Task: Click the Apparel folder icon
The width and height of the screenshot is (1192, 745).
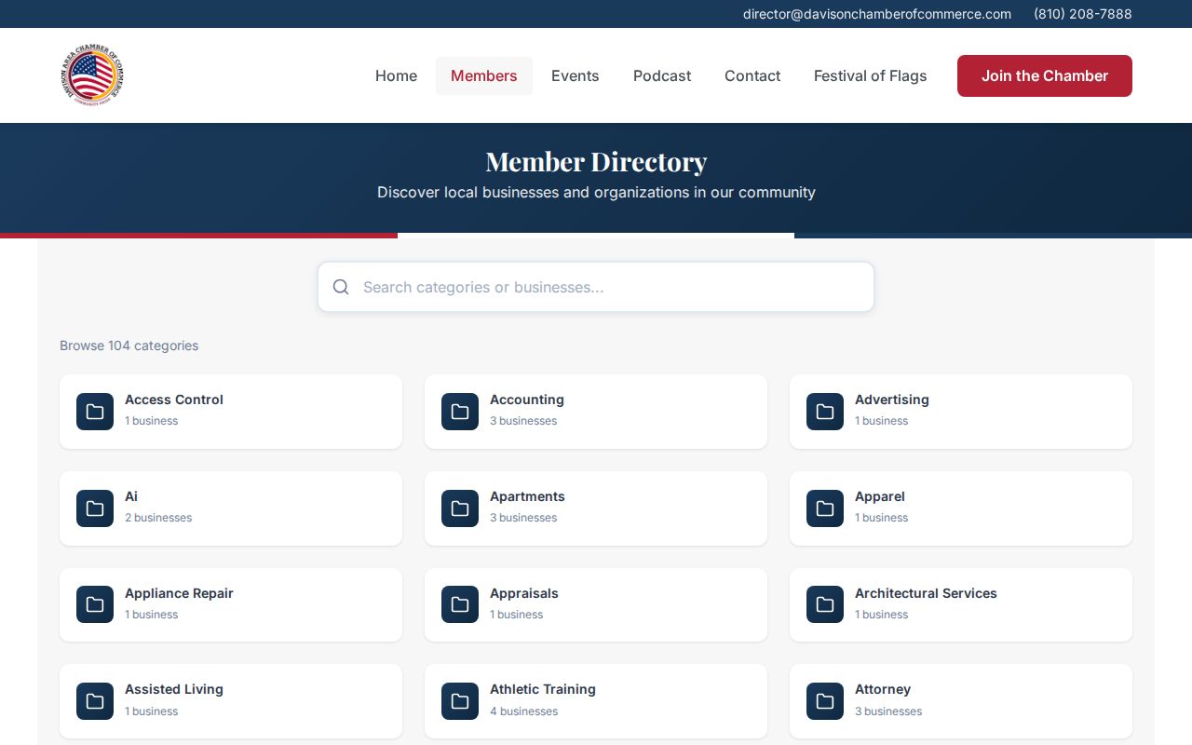Action: (825, 508)
